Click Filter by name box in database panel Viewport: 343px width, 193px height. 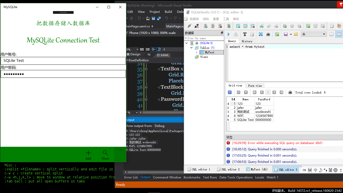[x=204, y=38]
